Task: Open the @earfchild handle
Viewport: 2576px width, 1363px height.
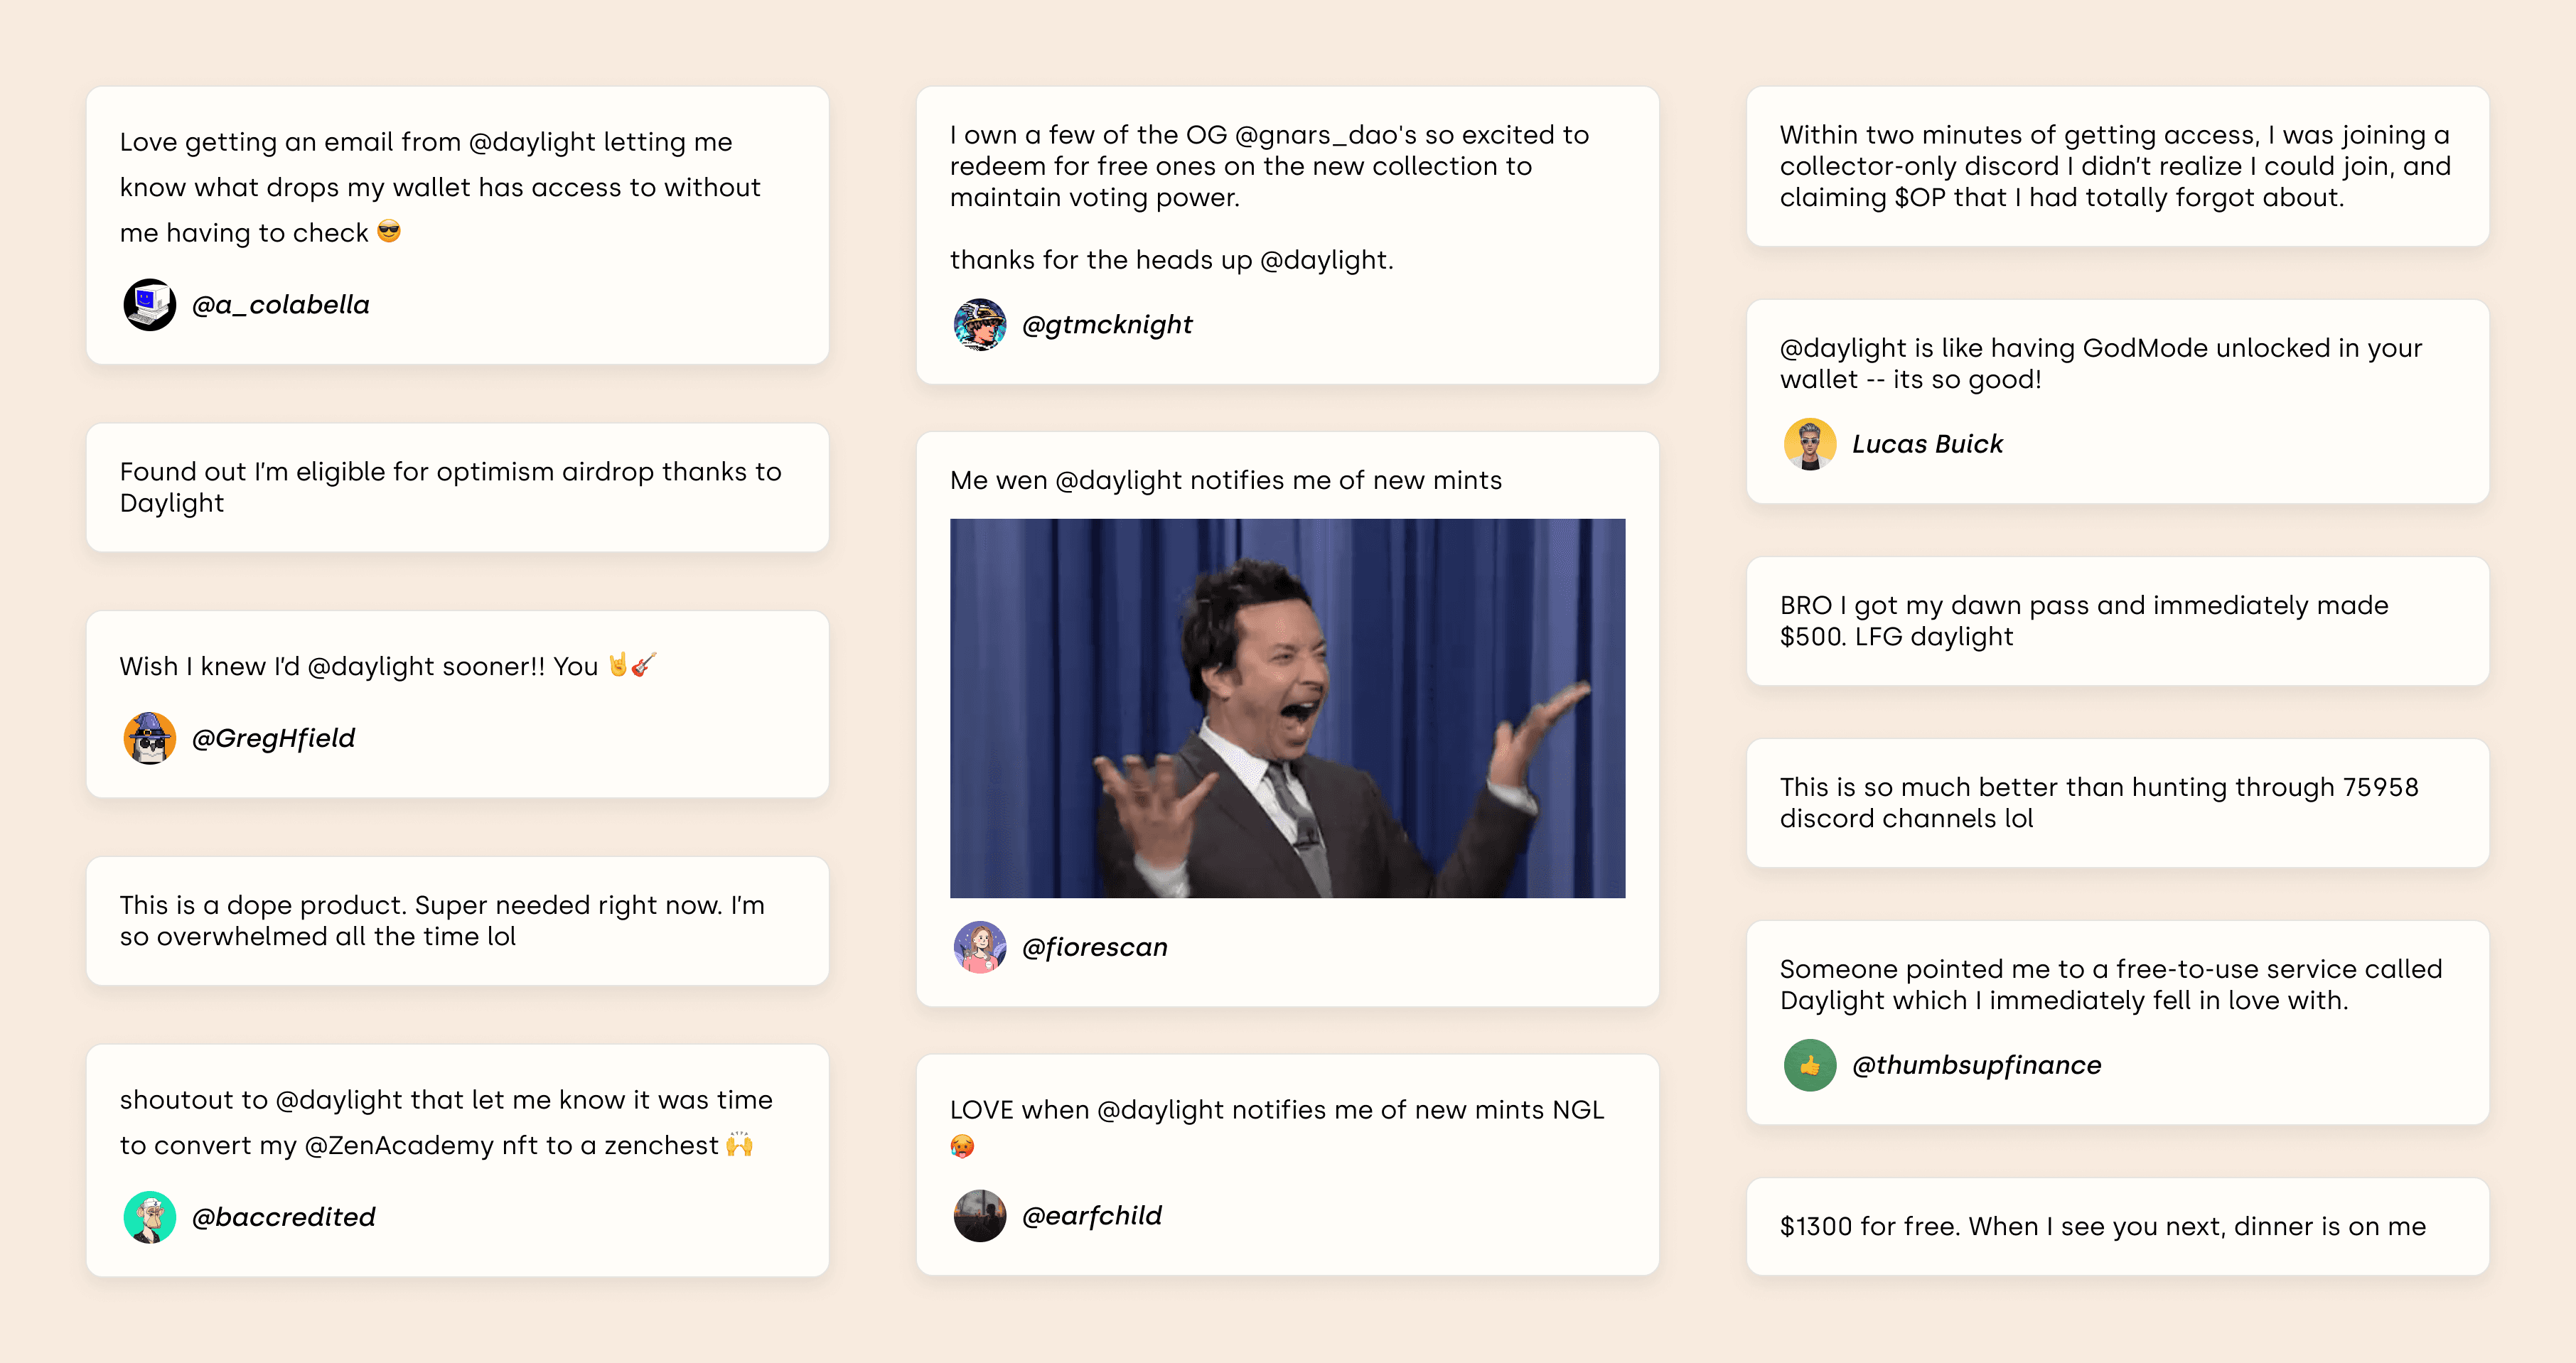Action: click(x=1091, y=1216)
